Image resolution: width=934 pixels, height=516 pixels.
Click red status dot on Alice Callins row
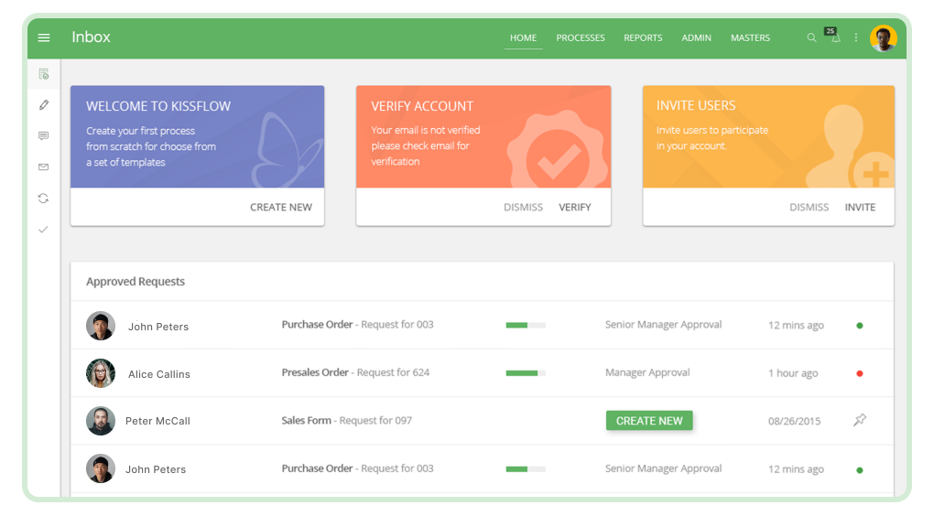pyautogui.click(x=860, y=374)
